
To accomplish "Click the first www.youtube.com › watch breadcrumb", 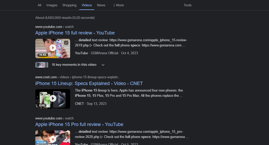I will [54, 27].
